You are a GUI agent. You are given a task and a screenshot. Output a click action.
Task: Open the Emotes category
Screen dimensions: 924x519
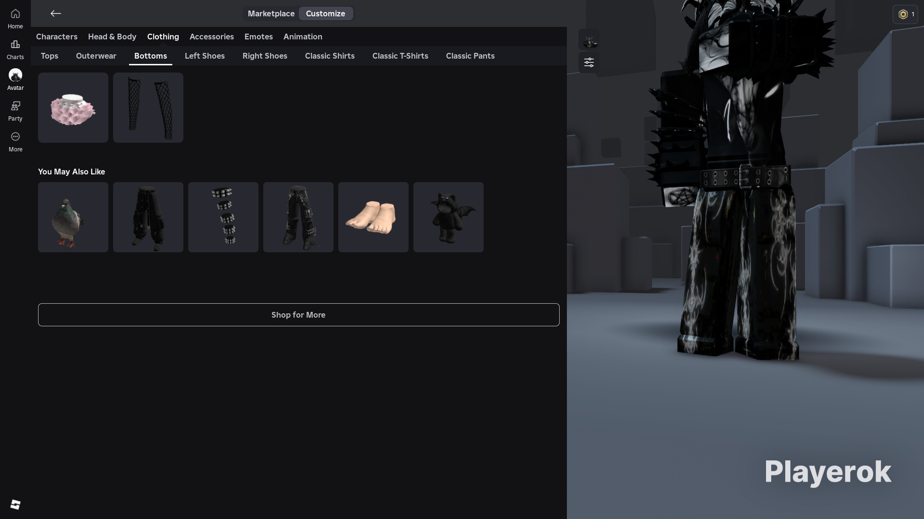[x=258, y=37]
